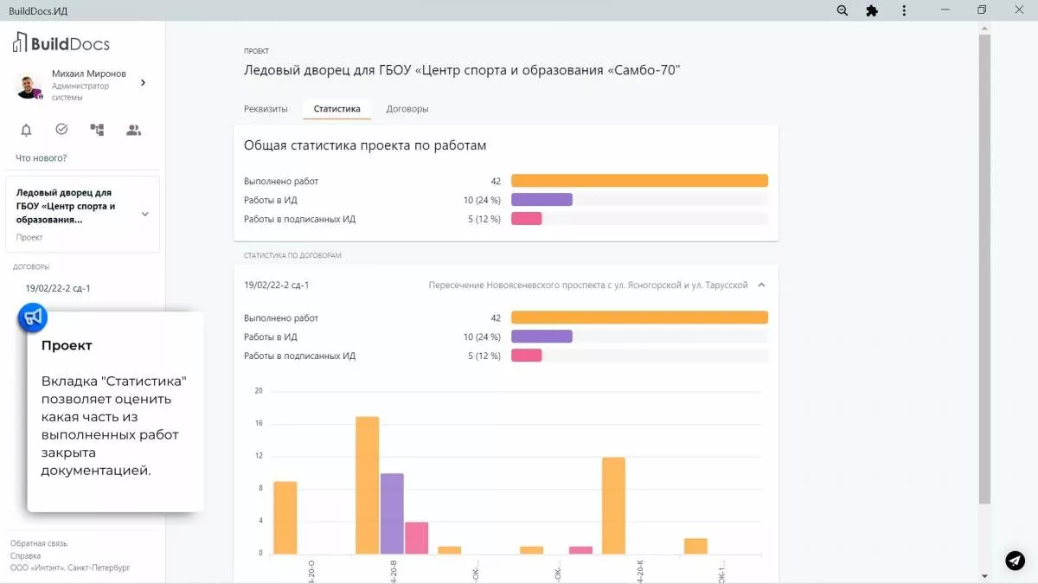Viewport: 1038px width, 584px height.
Task: Open the Обратная связь link
Action: [x=39, y=543]
